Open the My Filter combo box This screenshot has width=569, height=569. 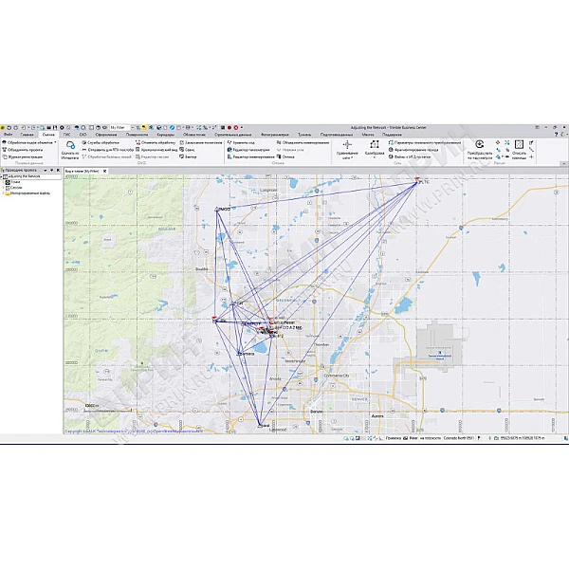121,127
